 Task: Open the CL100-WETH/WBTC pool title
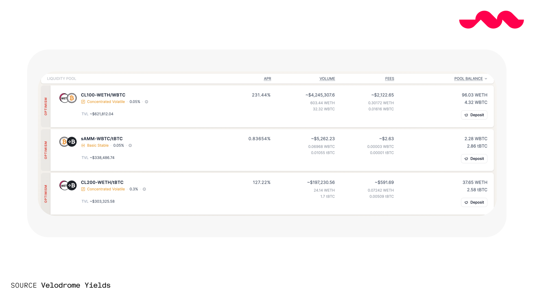[x=103, y=95]
